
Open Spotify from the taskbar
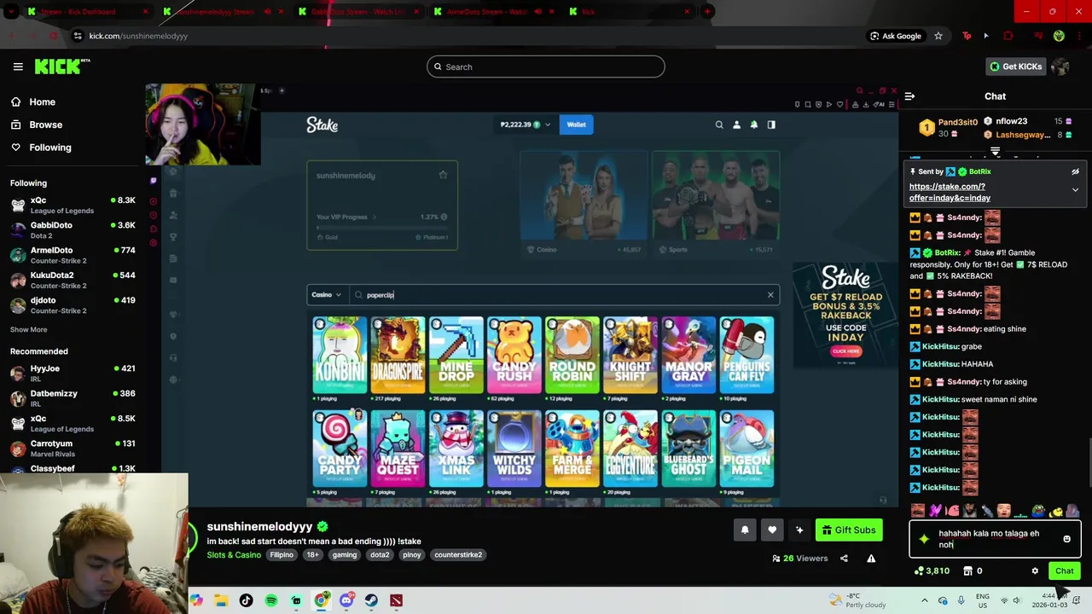pyautogui.click(x=271, y=600)
